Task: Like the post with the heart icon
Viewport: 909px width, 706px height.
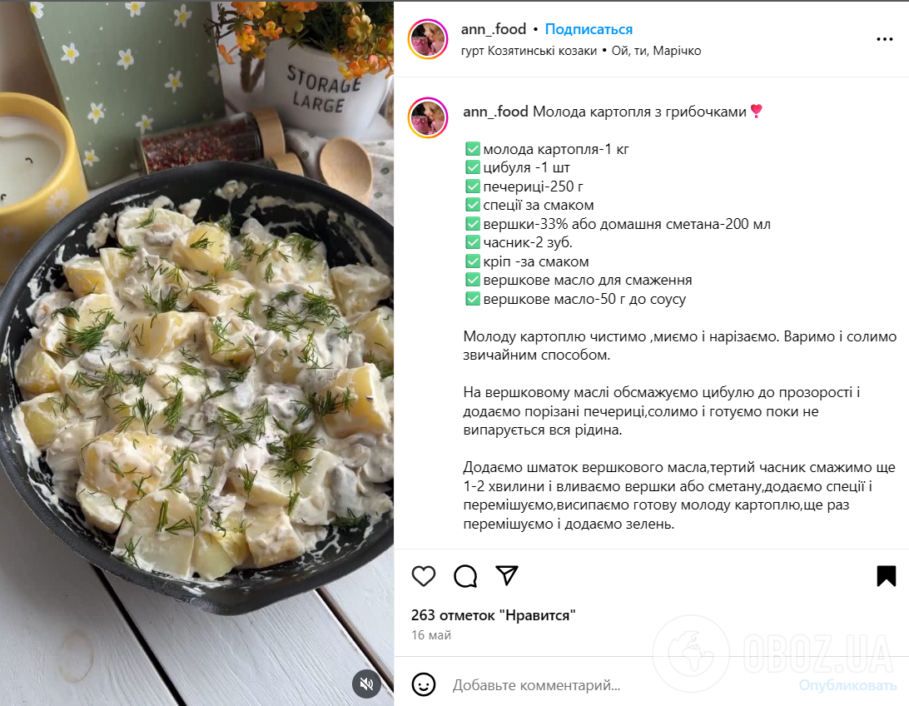Action: pos(423,575)
